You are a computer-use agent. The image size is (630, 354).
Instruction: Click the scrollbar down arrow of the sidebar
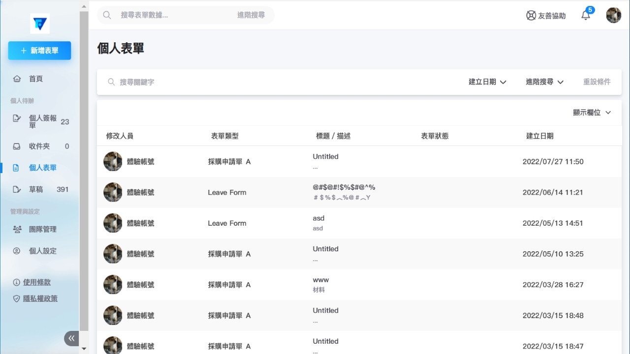[84, 349]
